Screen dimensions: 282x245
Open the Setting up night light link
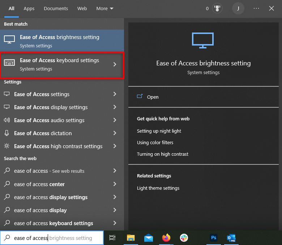[159, 131]
